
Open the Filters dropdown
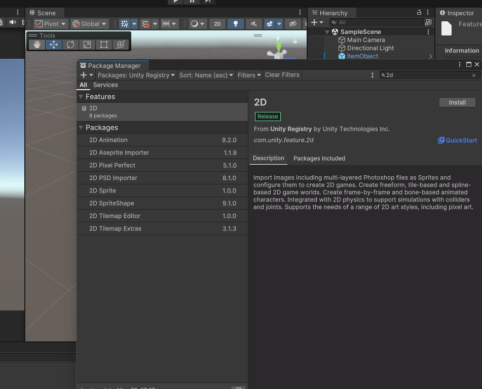click(x=249, y=75)
